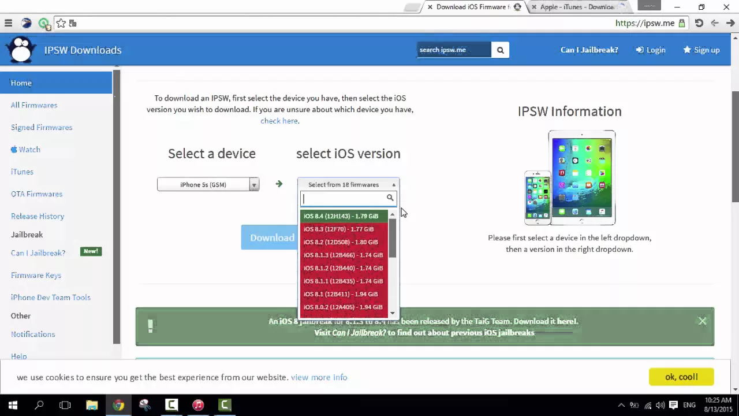Click the volume icon in system tray
Viewport: 739px width, 416px height.
tap(660, 405)
